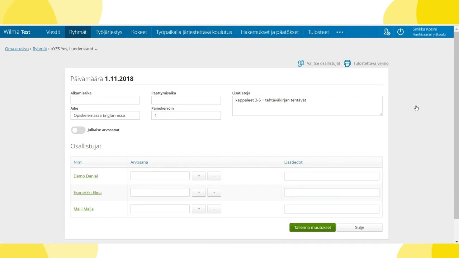Click minus button for Esimerkki Elina's grade
This screenshot has height=258, width=459.
click(214, 192)
